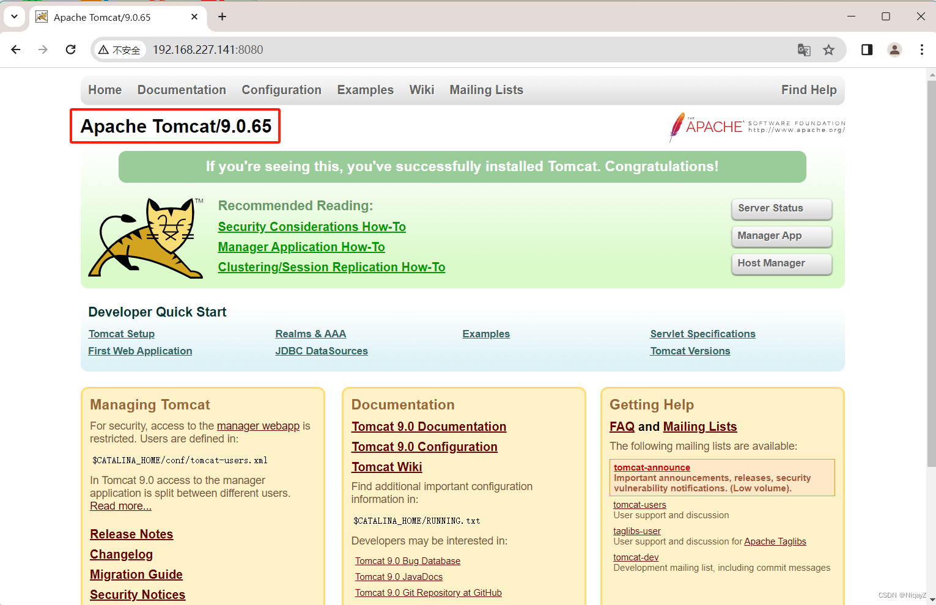Open the taglibs-user mailing list link
The image size is (936, 605).
[637, 531]
